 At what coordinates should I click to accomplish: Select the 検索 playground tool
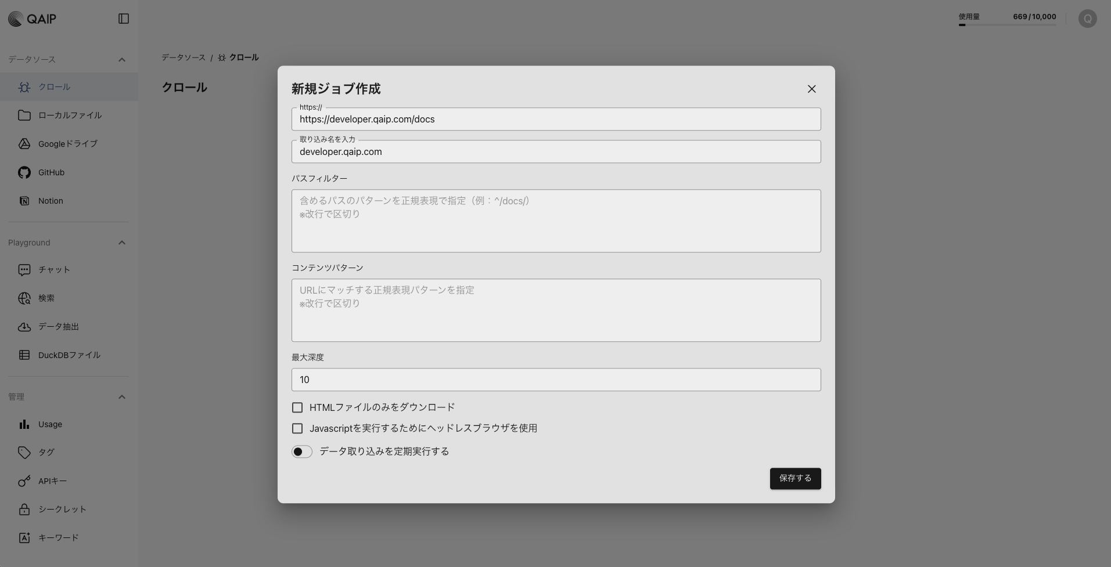[45, 298]
